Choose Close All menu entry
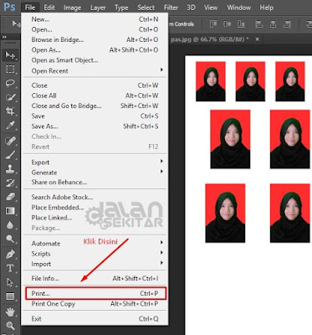Viewport: 312px width, 335px height. coord(95,95)
